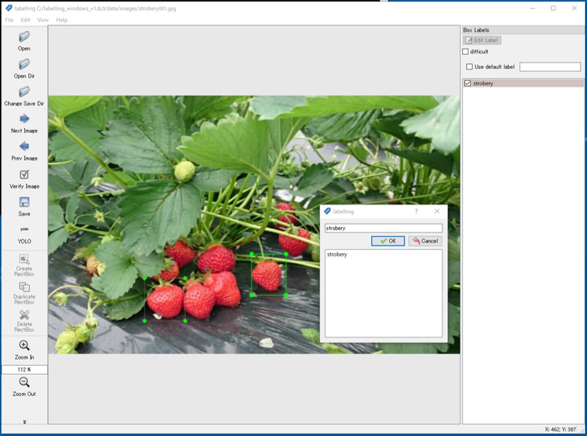Confirm label with the OK button
The width and height of the screenshot is (587, 436).
point(387,240)
